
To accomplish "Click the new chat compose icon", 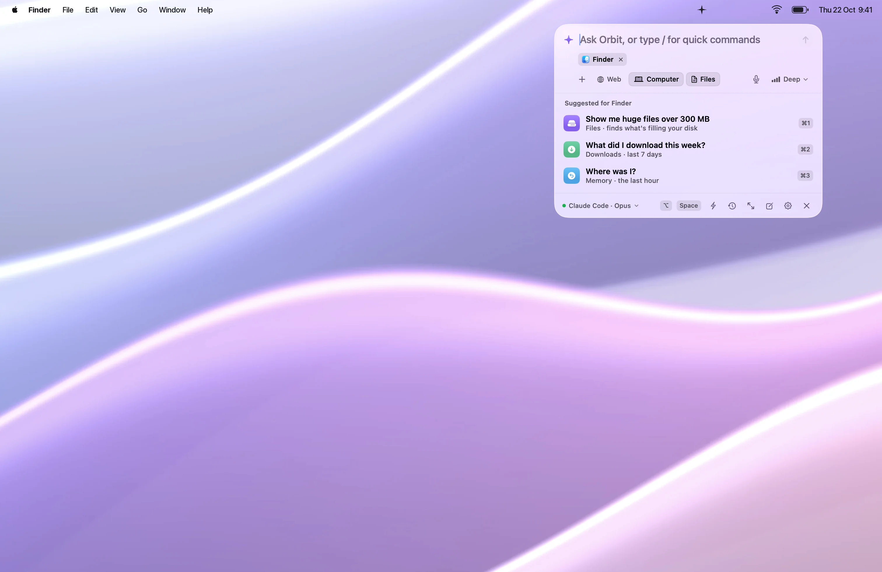I will click(769, 206).
